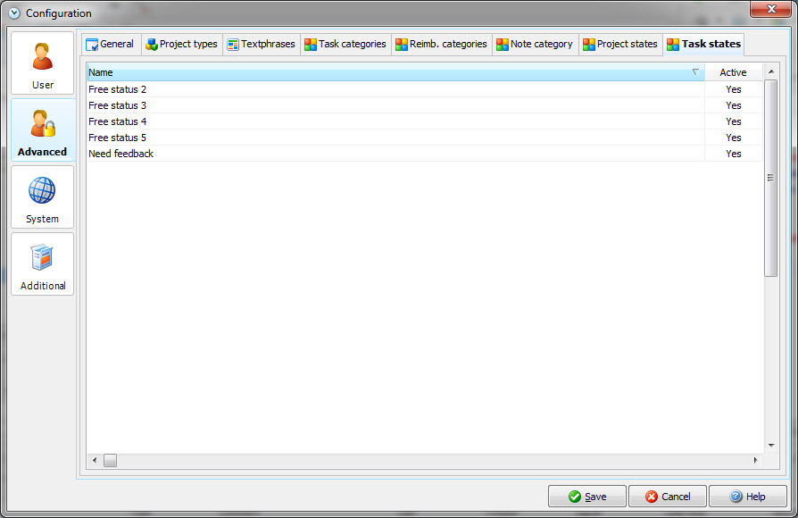
Task: Click the Configuration title bar icon
Action: coord(14,13)
